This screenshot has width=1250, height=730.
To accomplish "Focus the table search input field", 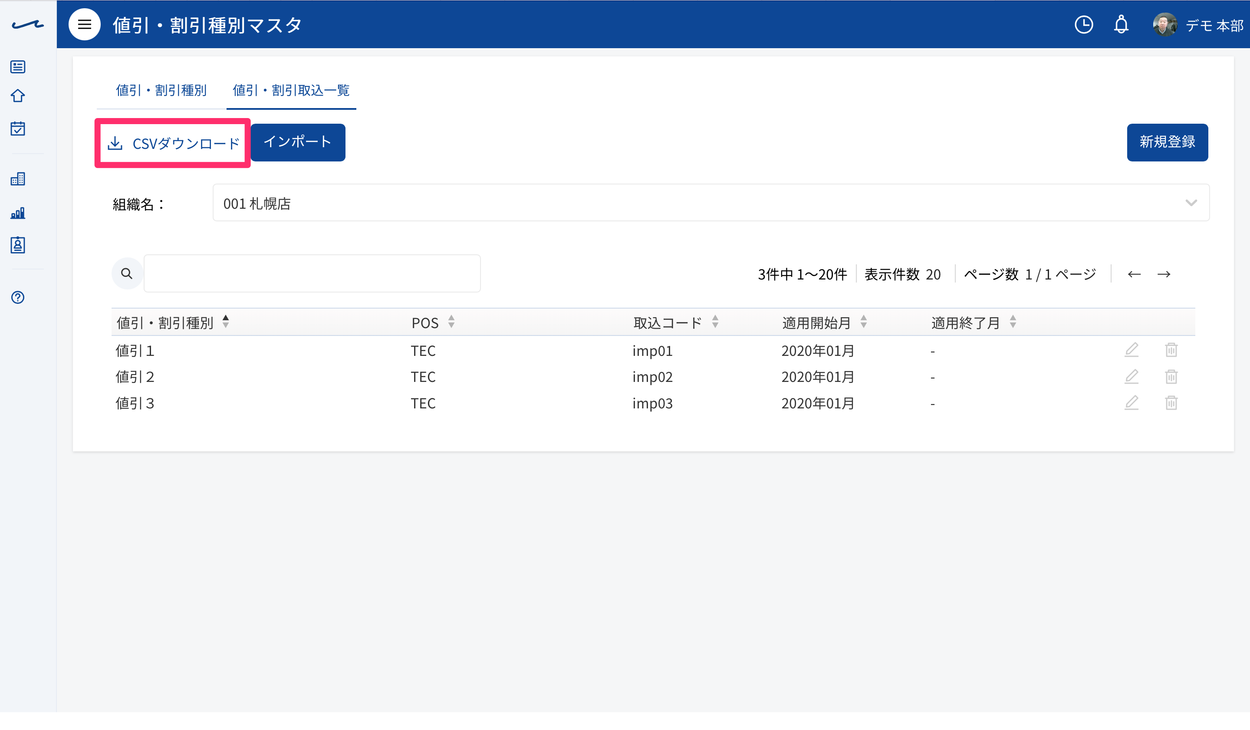I will point(312,273).
